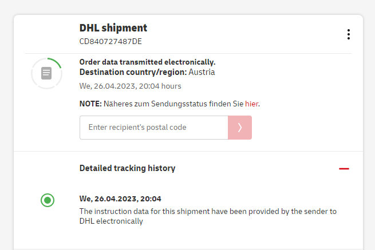Viewport: 375px width, 250px height.
Task: Click the red postal code submit arrow
Action: (x=239, y=128)
